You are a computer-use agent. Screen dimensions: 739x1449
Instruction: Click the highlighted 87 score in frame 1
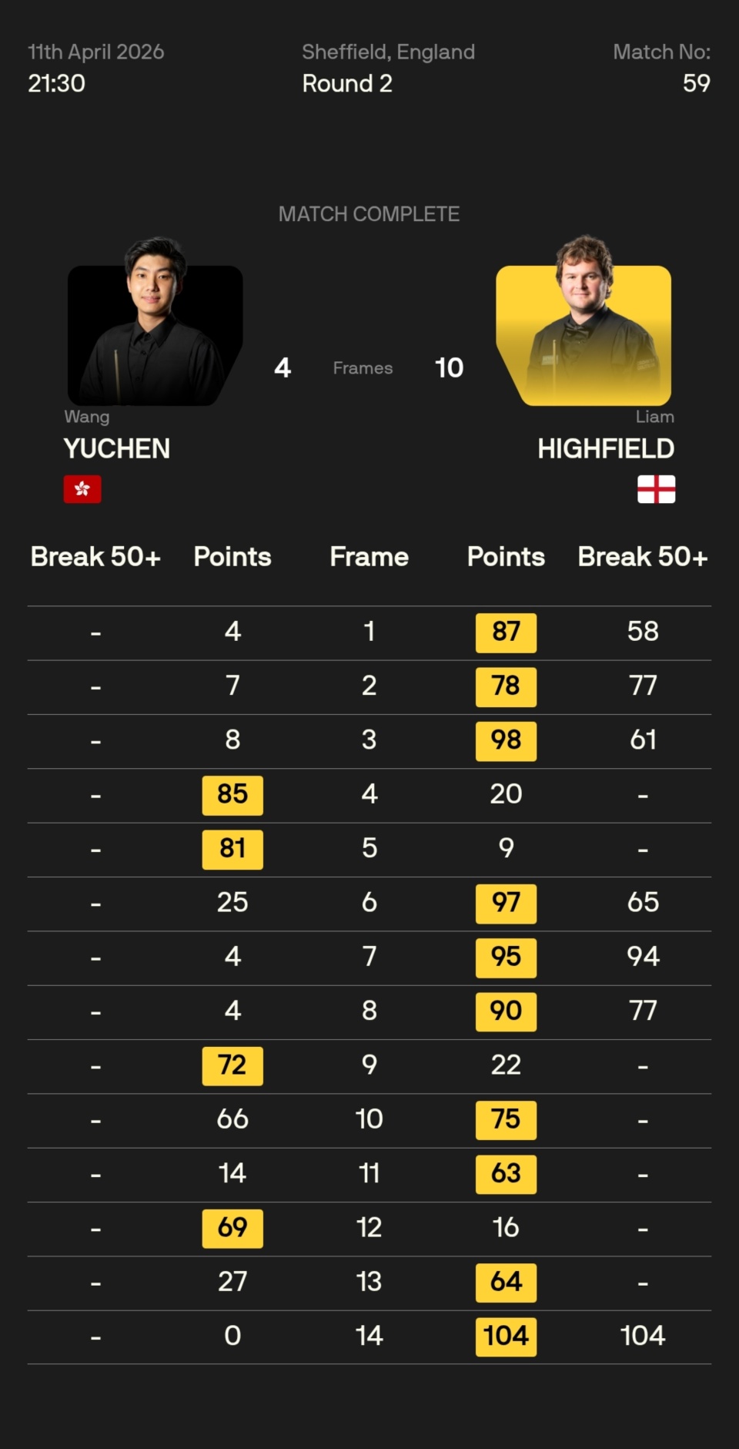point(506,632)
